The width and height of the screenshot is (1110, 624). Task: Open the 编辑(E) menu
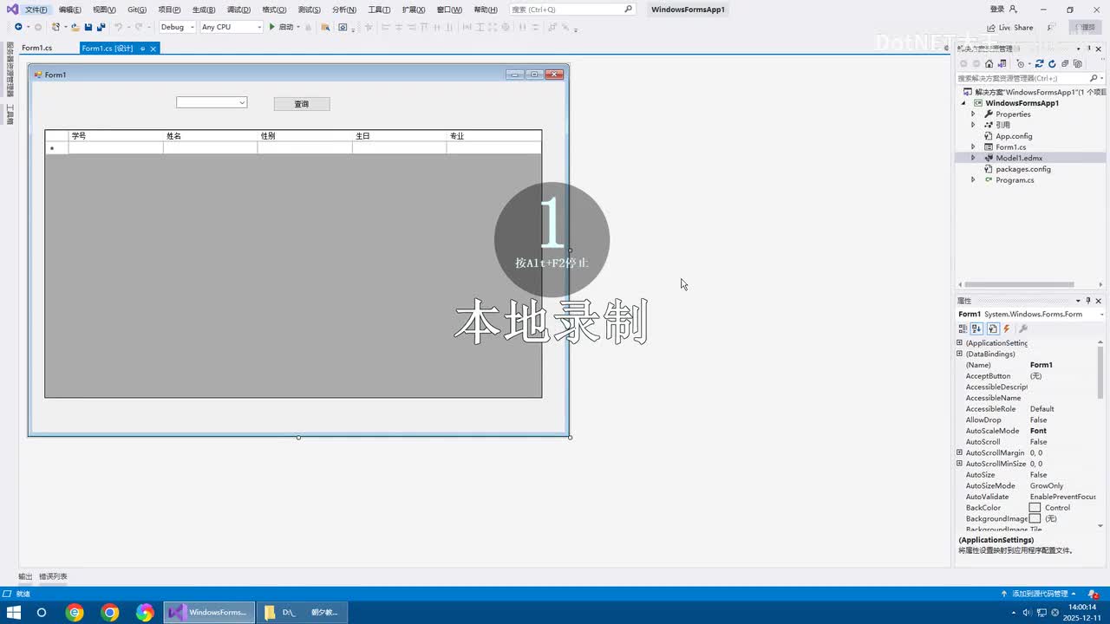(70, 10)
